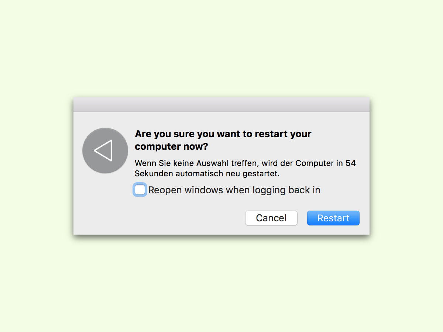Click the dialog's gray title bar
The image size is (443, 332).
(221, 105)
